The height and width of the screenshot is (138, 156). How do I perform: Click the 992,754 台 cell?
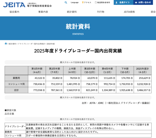107,84
